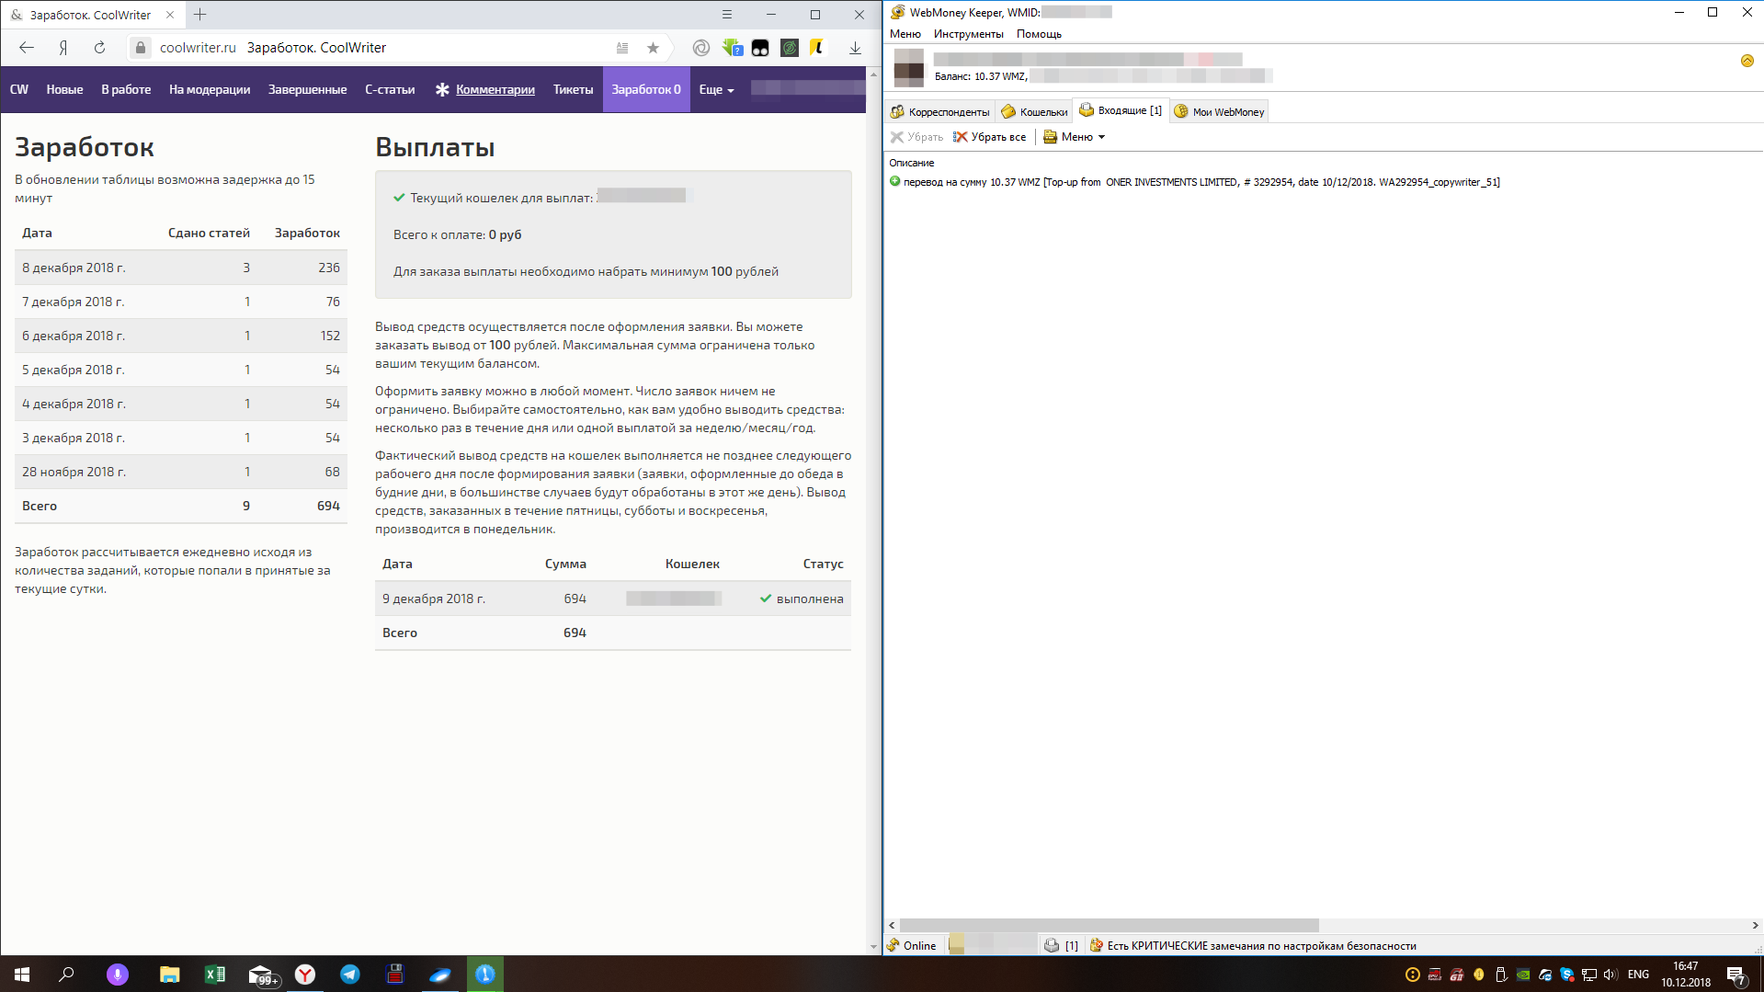Open reader mode icon in address bar

(x=622, y=48)
